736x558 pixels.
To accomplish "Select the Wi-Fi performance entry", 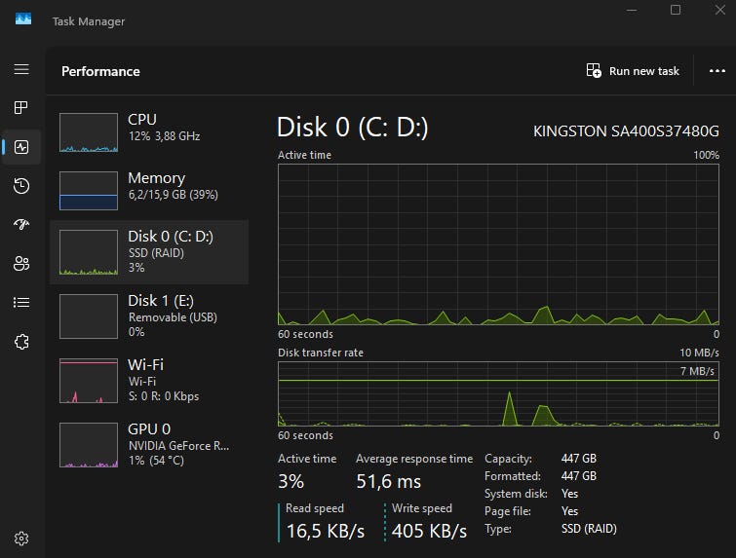I will (x=149, y=380).
